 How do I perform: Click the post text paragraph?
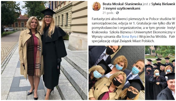(x=133, y=30)
